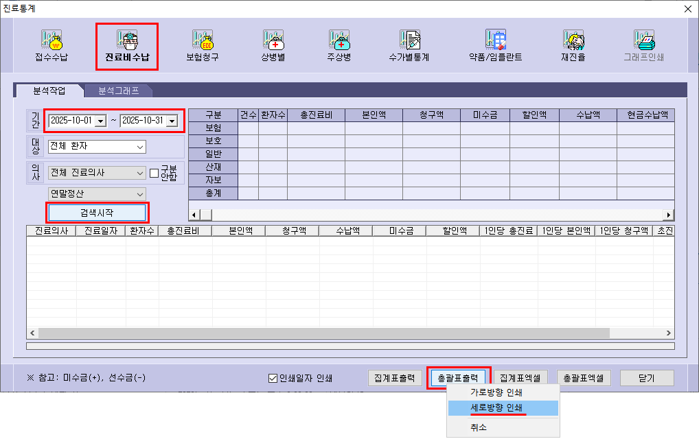Click the 집계표엑셀 button
The width and height of the screenshot is (699, 439).
(x=520, y=378)
